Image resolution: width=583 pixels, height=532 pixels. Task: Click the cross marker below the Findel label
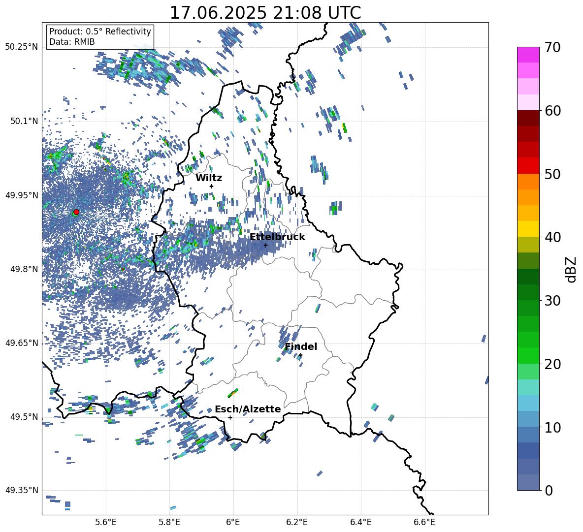(x=300, y=355)
